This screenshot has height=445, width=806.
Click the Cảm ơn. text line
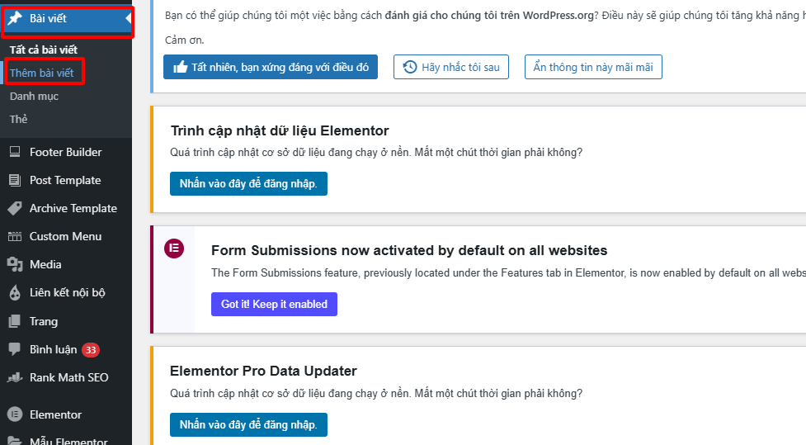185,40
